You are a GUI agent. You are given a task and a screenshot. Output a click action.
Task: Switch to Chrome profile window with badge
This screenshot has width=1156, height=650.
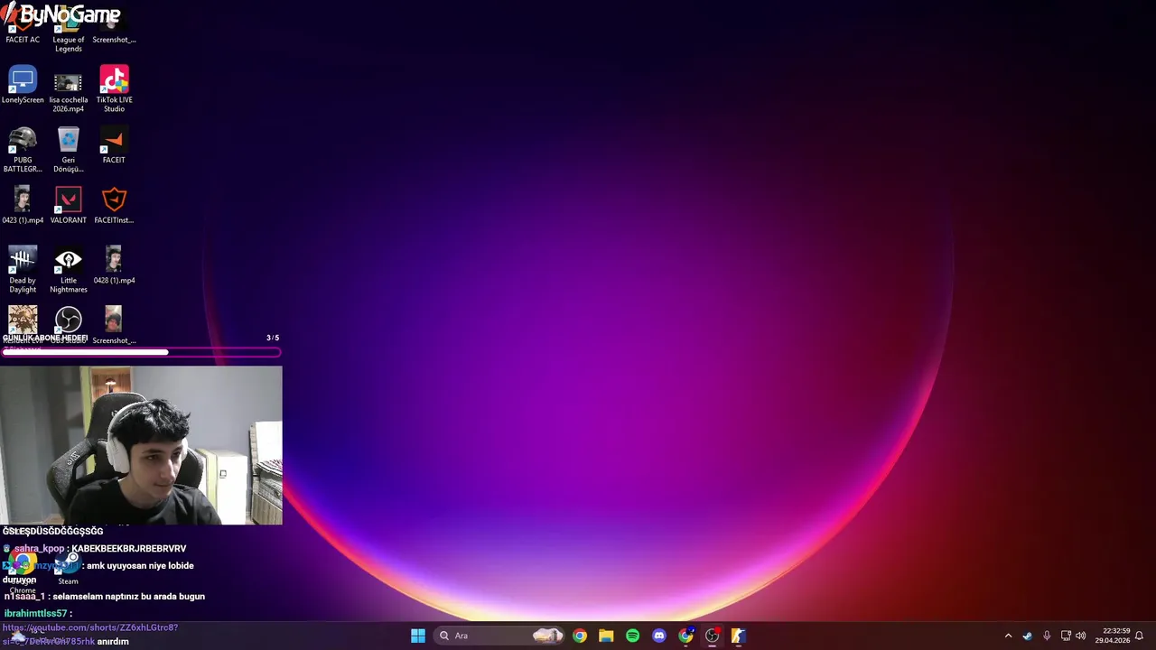(x=685, y=636)
